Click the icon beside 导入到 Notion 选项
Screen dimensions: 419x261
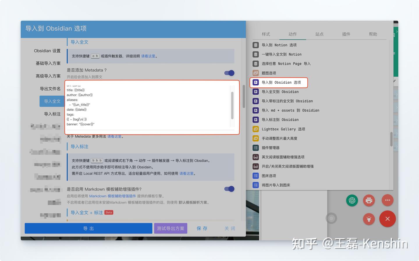pyautogui.click(x=256, y=45)
